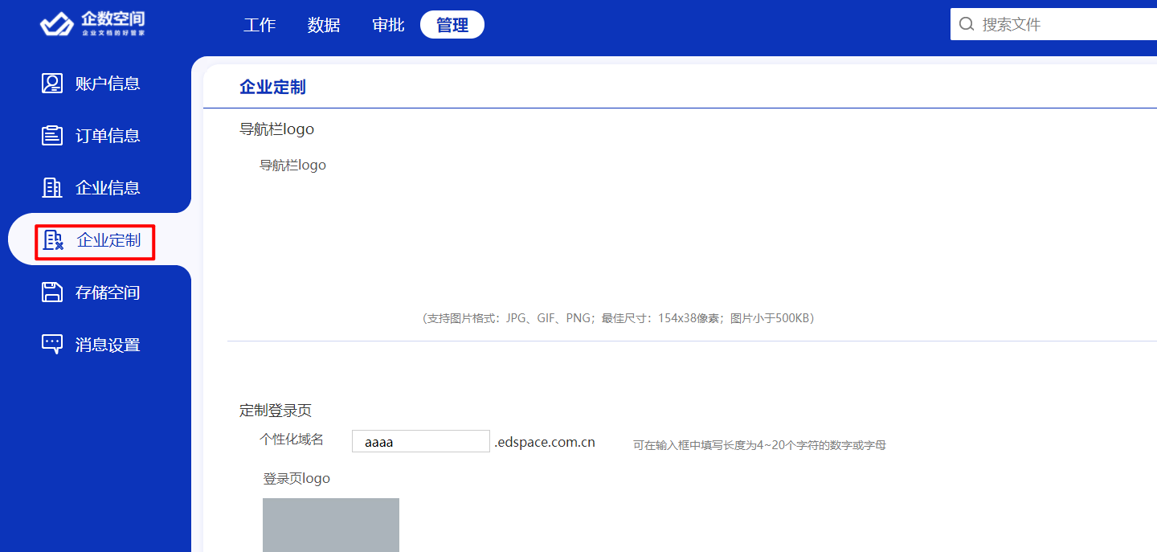Click the 订单信息 clipboard icon

coord(52,136)
